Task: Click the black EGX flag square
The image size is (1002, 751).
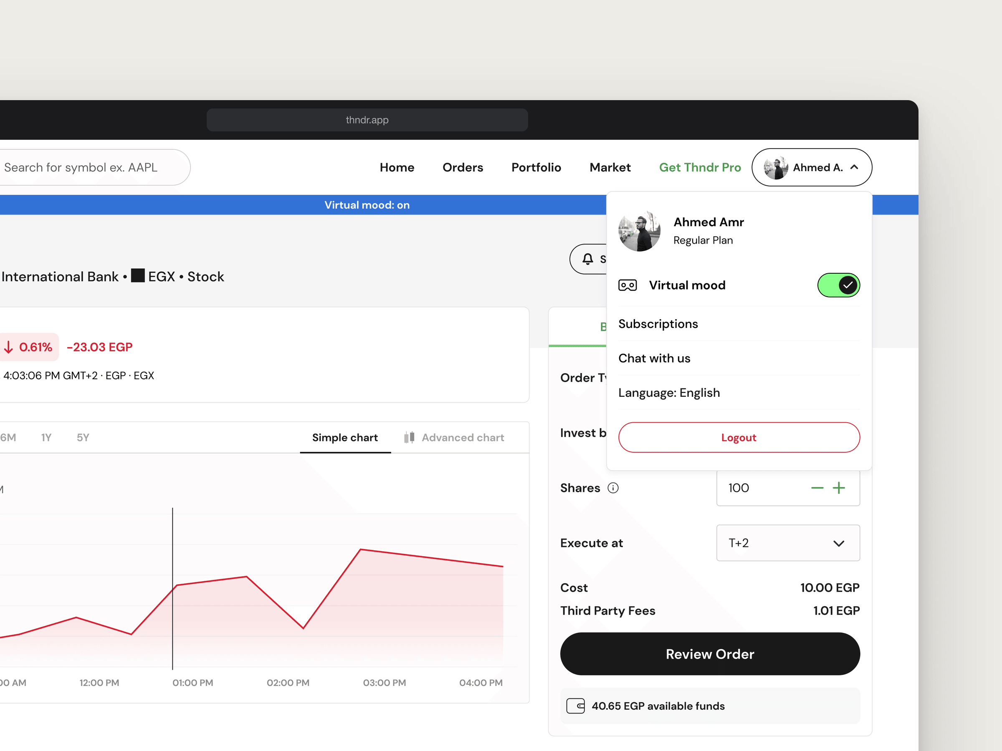Action: point(138,275)
